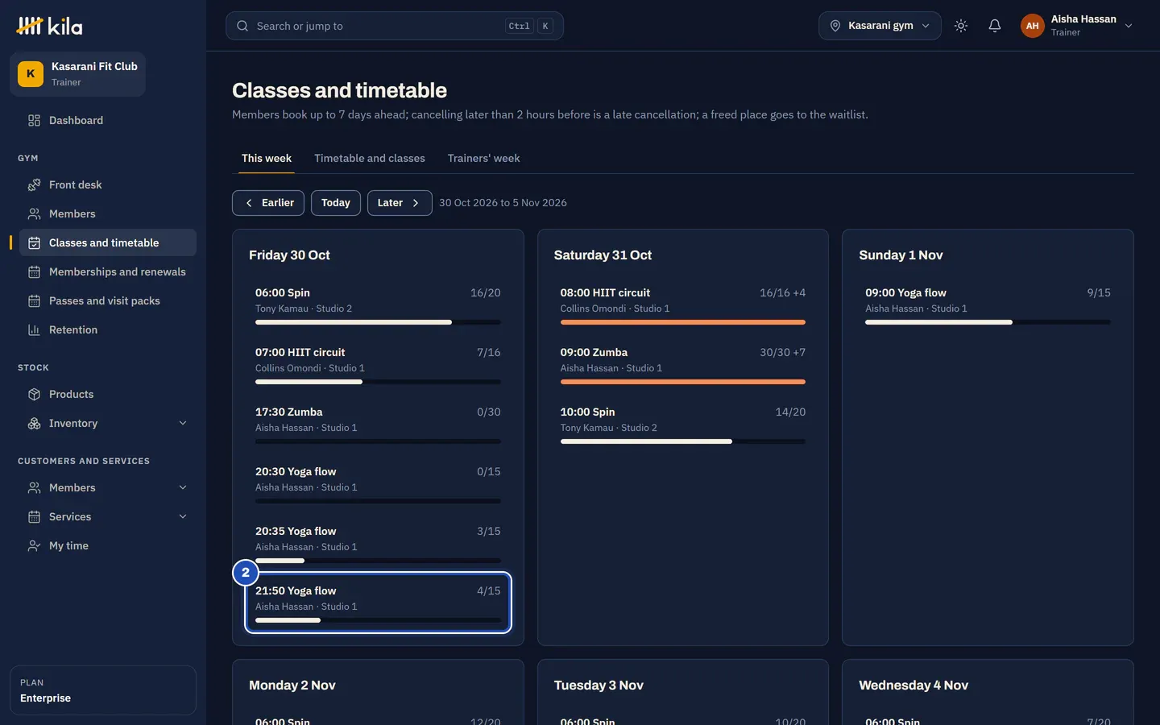Click the Products box icon
This screenshot has width=1160, height=725.
click(34, 394)
